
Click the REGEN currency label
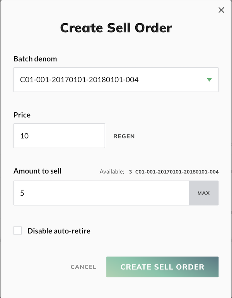pyautogui.click(x=124, y=136)
